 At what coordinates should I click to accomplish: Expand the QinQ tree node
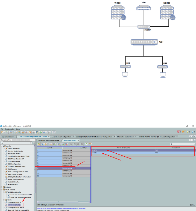coord(4,200)
